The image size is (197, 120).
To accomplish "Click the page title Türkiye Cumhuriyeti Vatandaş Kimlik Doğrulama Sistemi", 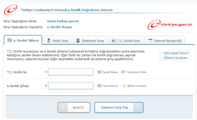I will pyautogui.click(x=66, y=10).
